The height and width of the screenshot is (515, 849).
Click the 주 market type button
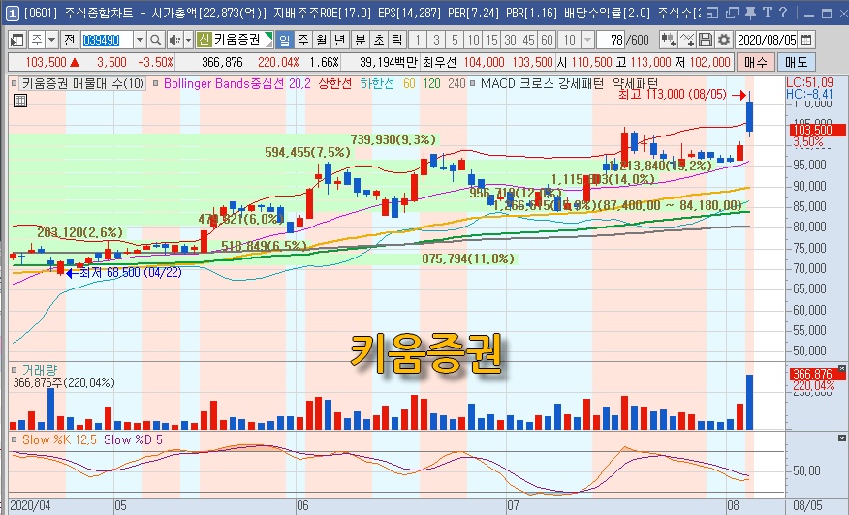click(36, 40)
